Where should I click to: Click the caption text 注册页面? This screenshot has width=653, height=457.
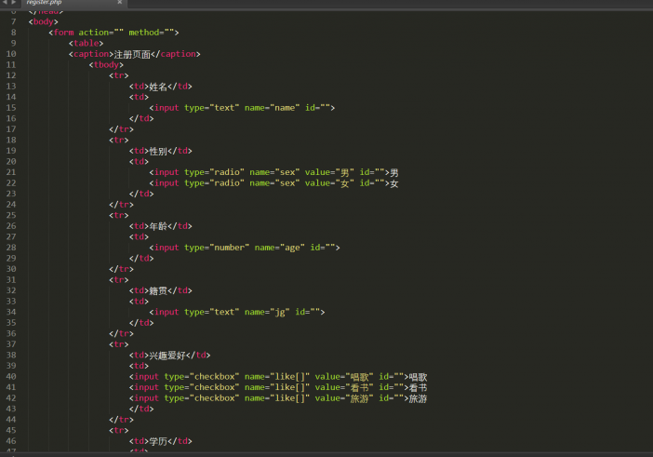132,54
